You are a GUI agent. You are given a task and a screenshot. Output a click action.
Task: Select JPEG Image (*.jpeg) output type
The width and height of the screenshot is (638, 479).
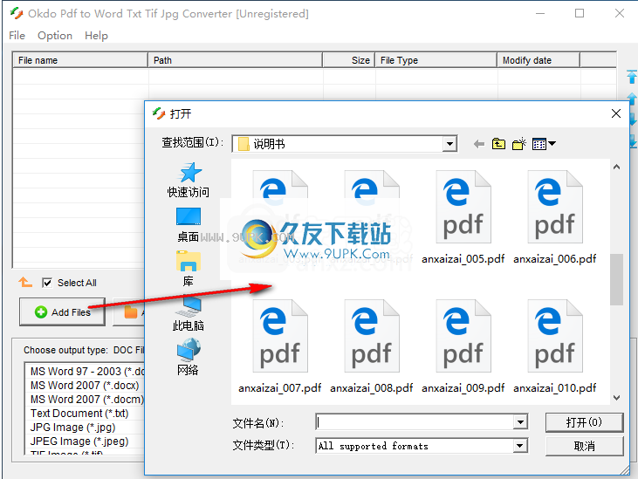[x=85, y=441]
